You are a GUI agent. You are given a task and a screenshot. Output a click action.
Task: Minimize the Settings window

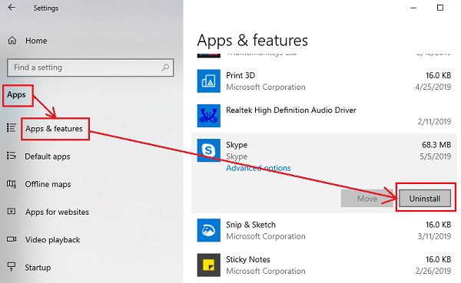413,8
